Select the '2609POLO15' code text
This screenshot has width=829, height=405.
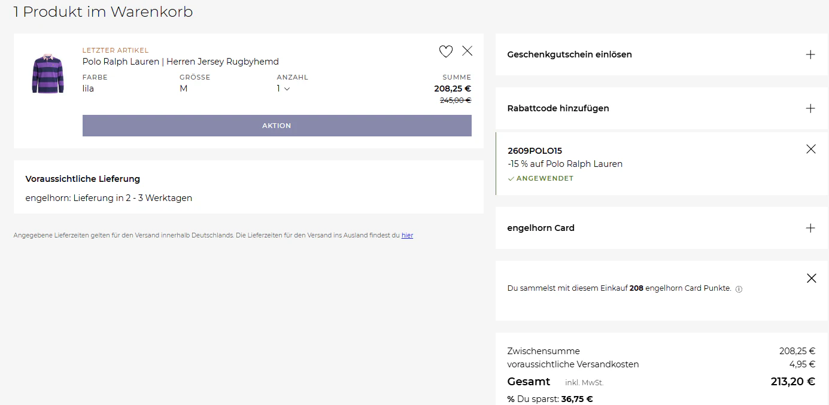pyautogui.click(x=535, y=151)
